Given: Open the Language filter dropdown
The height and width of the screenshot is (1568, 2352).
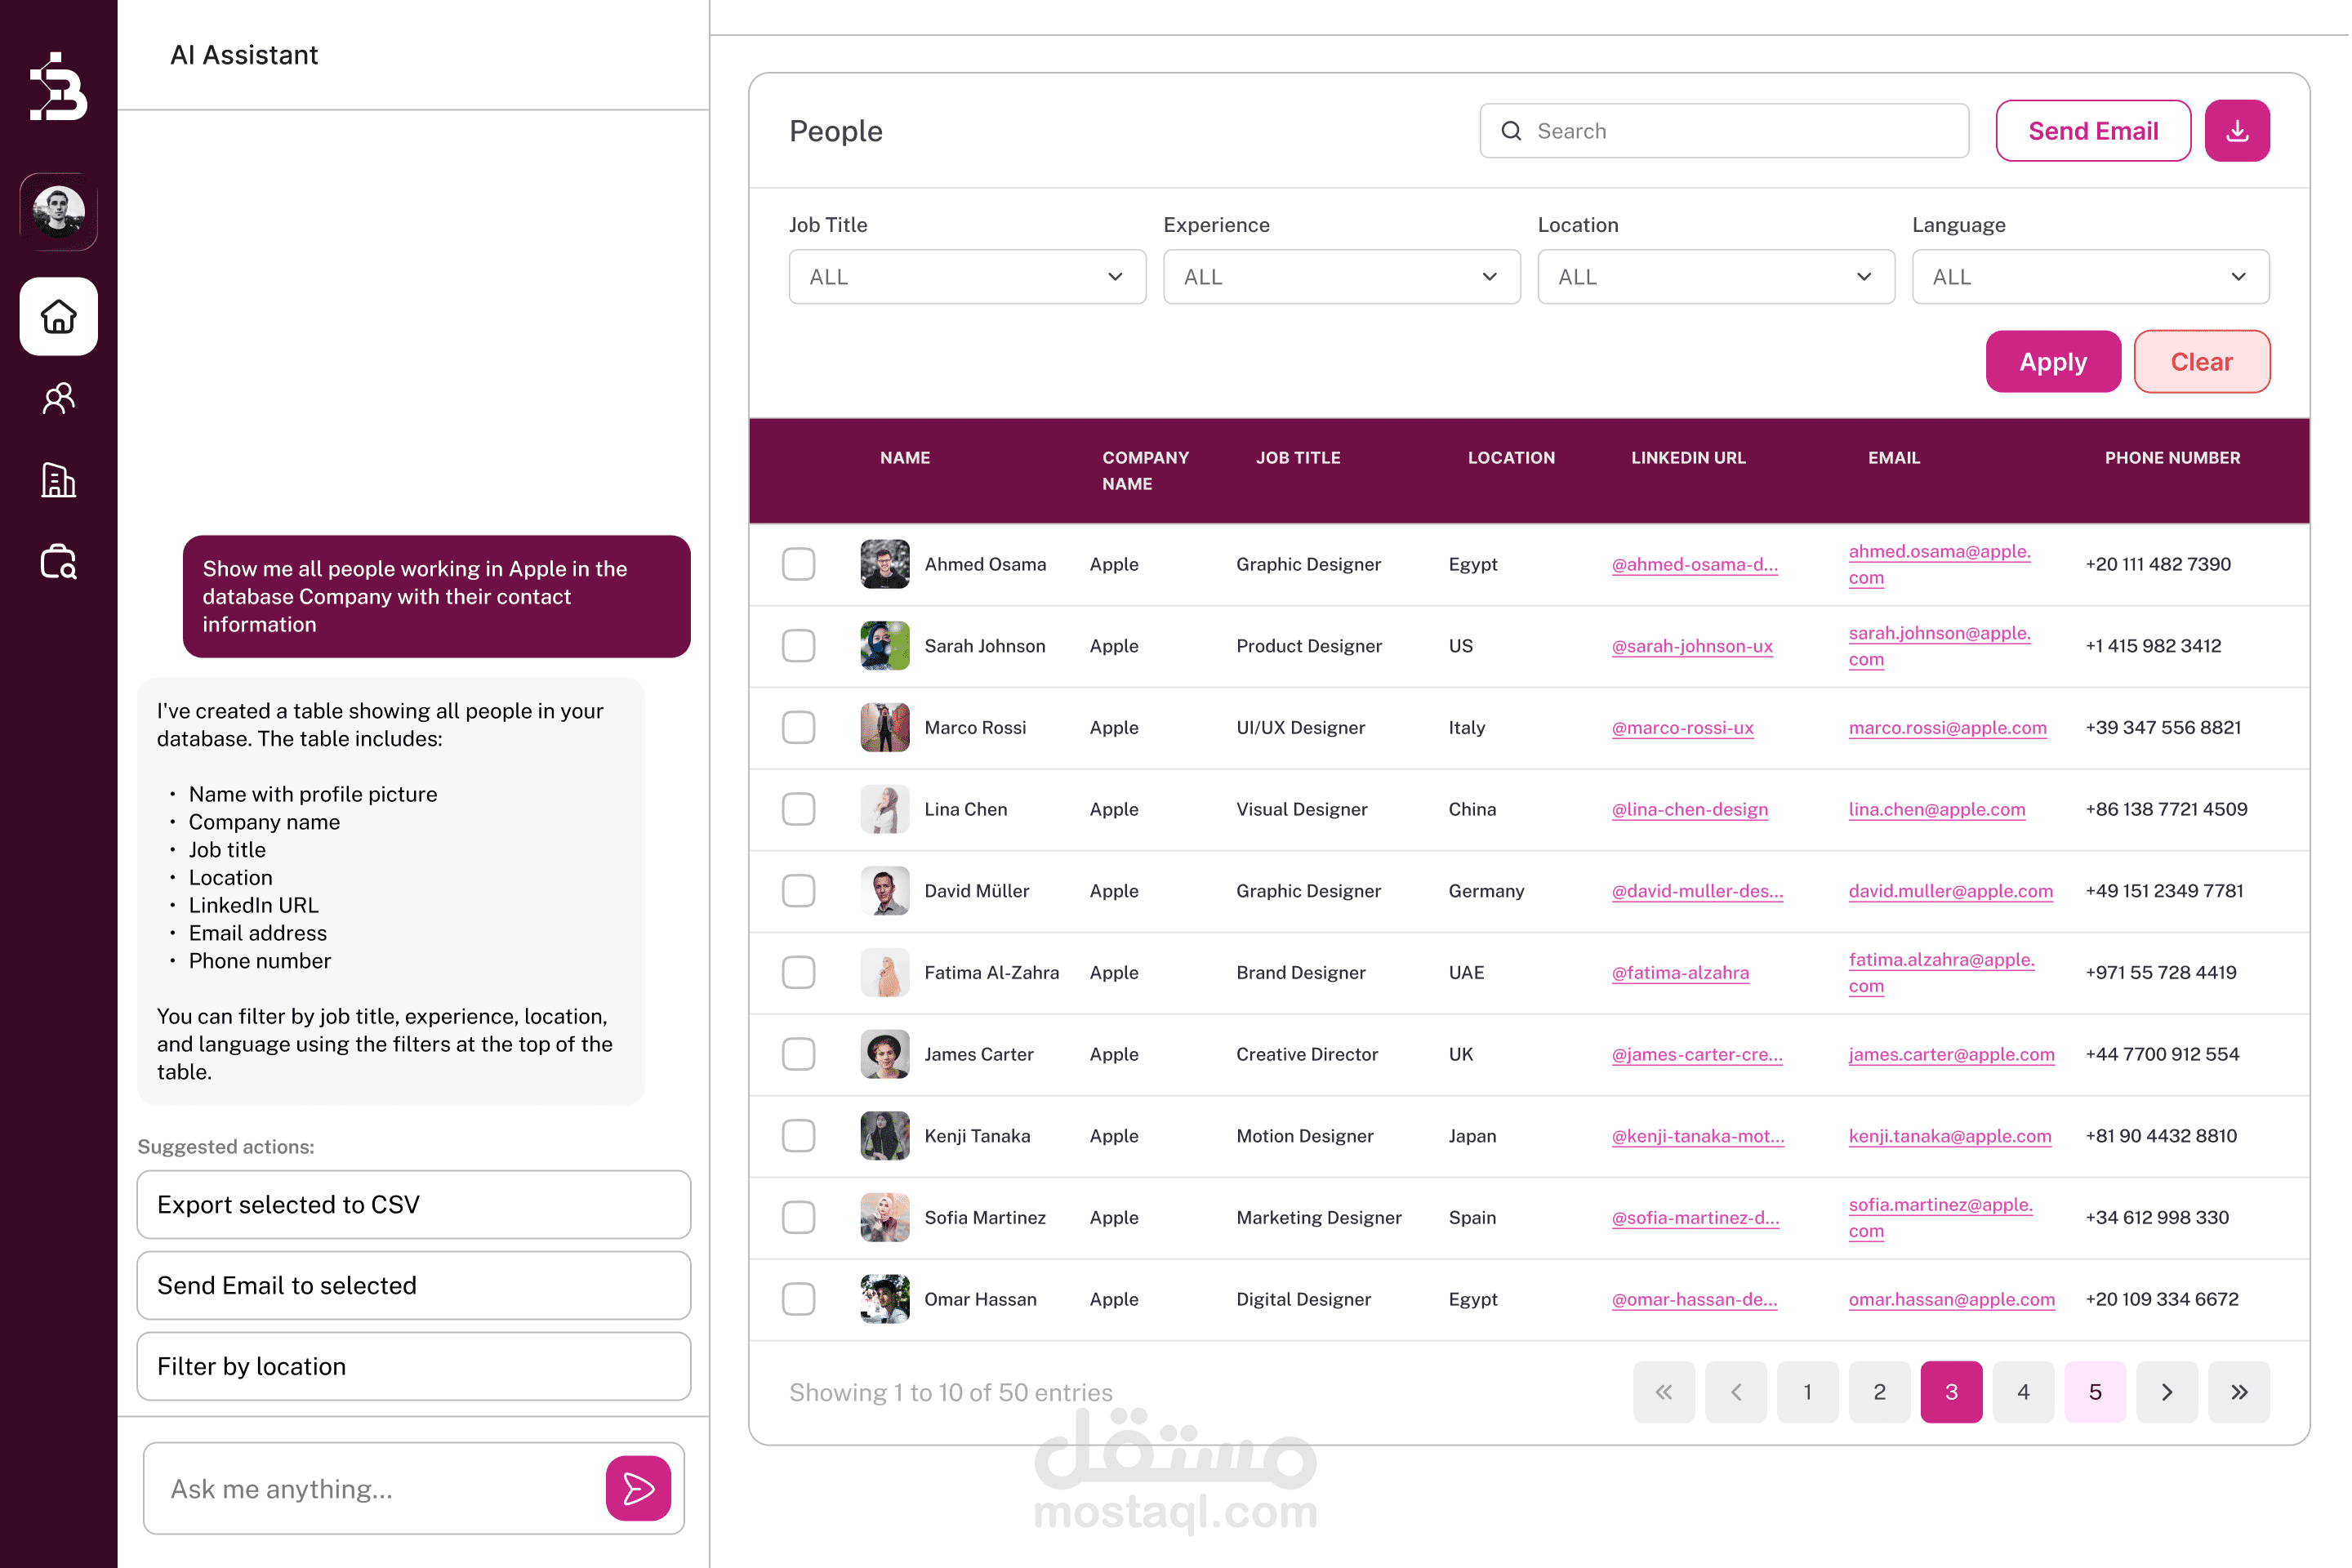Looking at the screenshot, I should click(x=2090, y=277).
